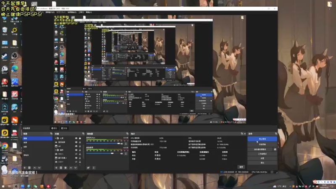Screen dimensions: 336x189
Task: Open Steam from the desktop icons
Action: coord(5,57)
